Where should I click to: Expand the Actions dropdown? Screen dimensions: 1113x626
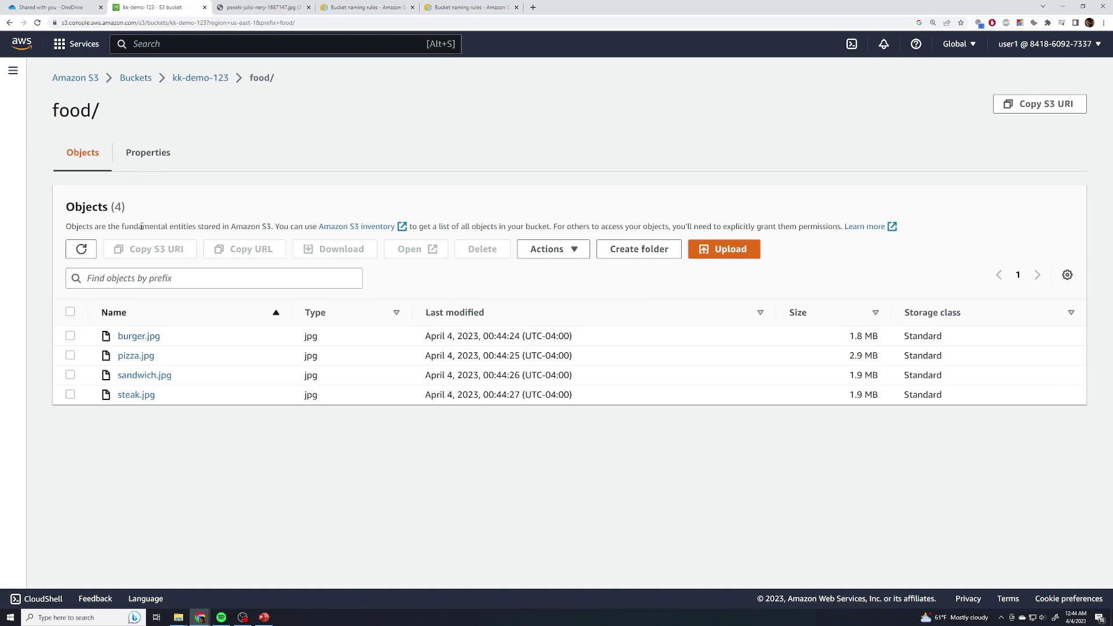[x=553, y=249]
